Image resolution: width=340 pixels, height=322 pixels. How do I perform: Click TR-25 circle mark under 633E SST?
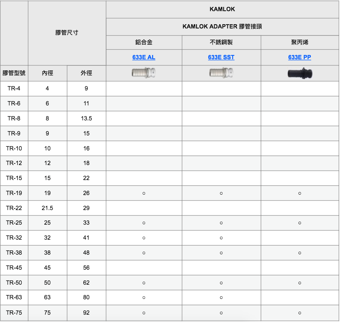click(x=221, y=223)
